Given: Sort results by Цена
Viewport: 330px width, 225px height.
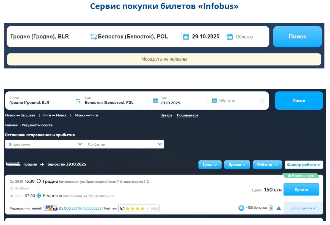Looking at the screenshot, I should [210, 165].
